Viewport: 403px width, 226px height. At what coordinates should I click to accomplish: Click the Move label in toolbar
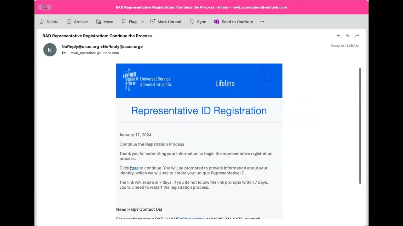(x=108, y=22)
